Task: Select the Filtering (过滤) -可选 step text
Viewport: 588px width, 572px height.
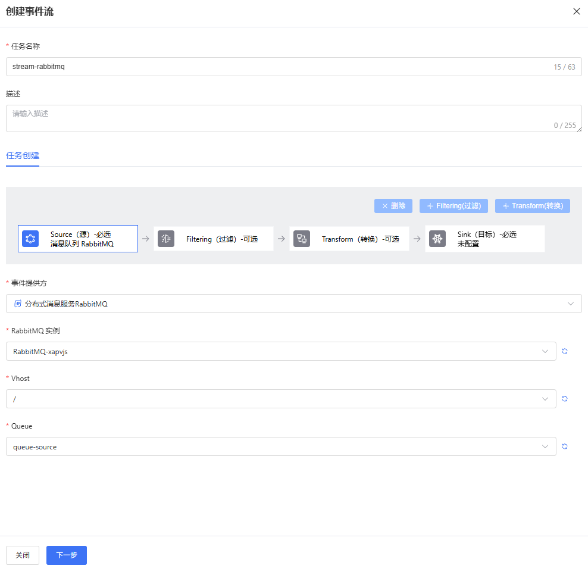Action: tap(222, 239)
